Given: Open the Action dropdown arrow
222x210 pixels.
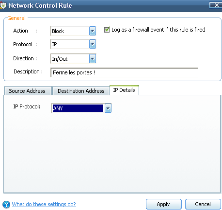Looking at the screenshot, I should [93, 31].
